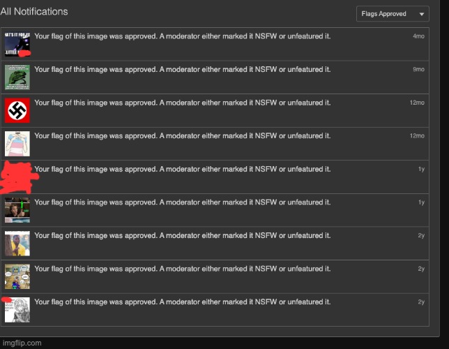Click the seventh notification's message text
Viewport: 449px width, 349px height.
[182, 235]
